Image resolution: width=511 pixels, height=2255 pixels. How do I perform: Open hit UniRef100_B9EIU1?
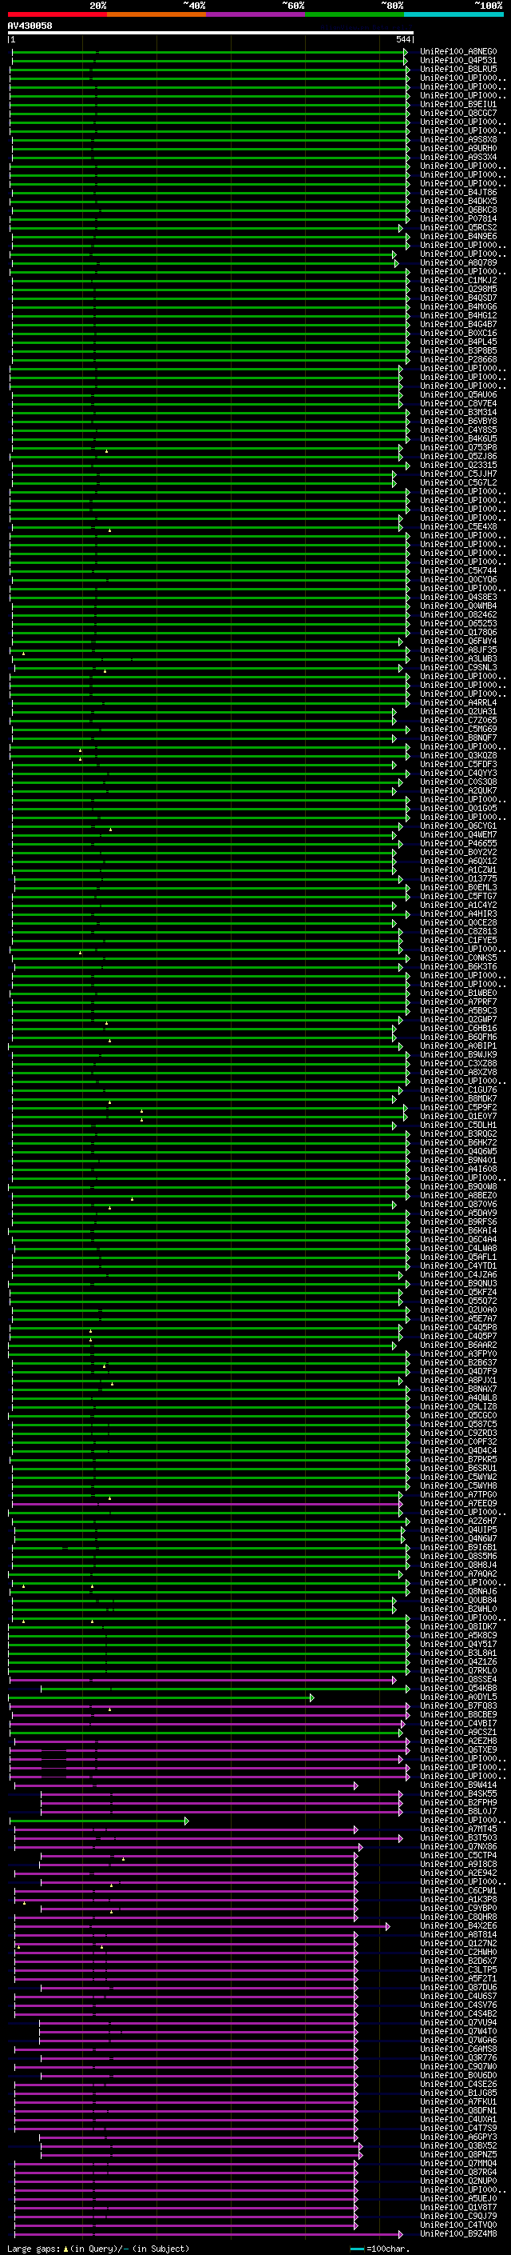458,104
